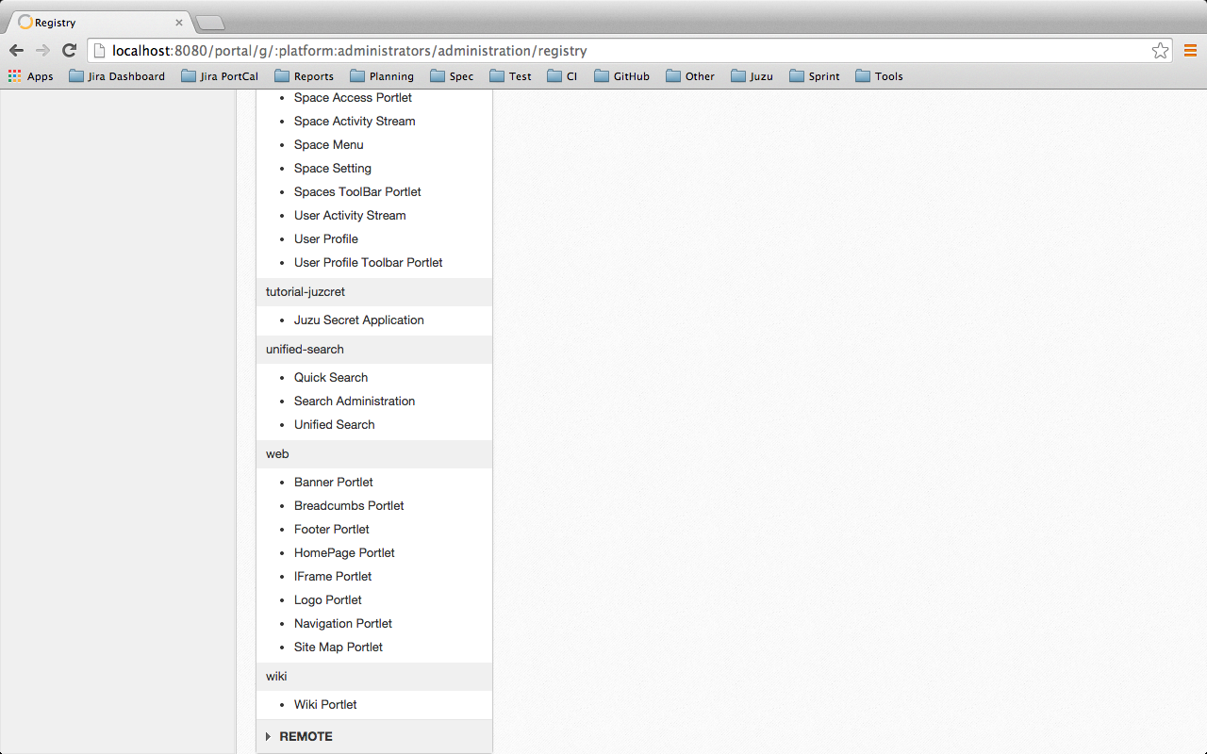The width and height of the screenshot is (1207, 754).
Task: Open the Other bookmark folder
Action: tap(690, 76)
